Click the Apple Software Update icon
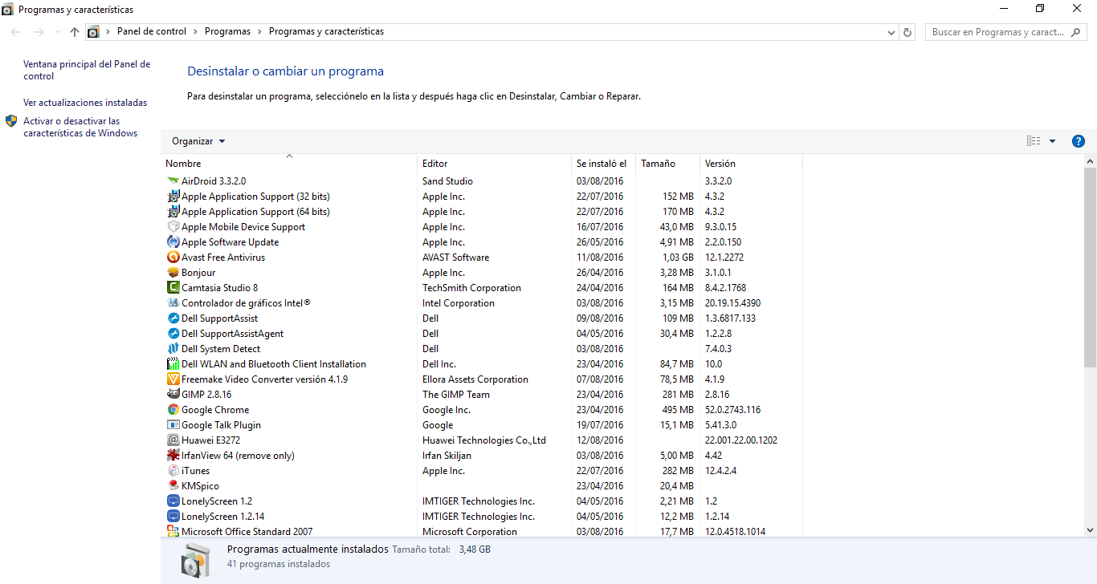The height and width of the screenshot is (584, 1097). (173, 242)
